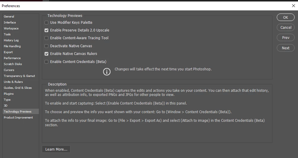Open the General preferences category
Viewport: 298px width, 158px height.
coord(21,17)
